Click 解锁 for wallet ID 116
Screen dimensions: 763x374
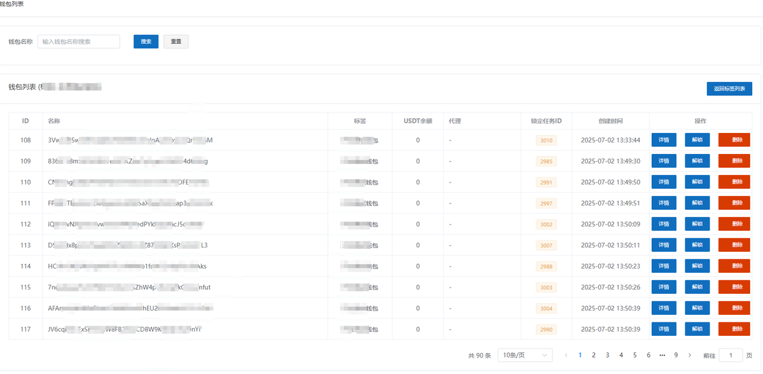click(697, 308)
